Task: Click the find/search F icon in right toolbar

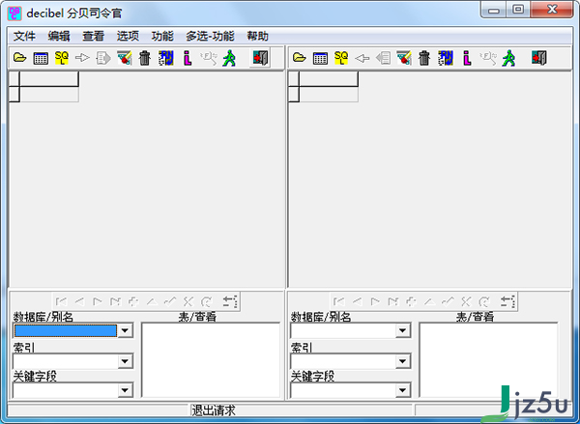Action: [x=488, y=58]
